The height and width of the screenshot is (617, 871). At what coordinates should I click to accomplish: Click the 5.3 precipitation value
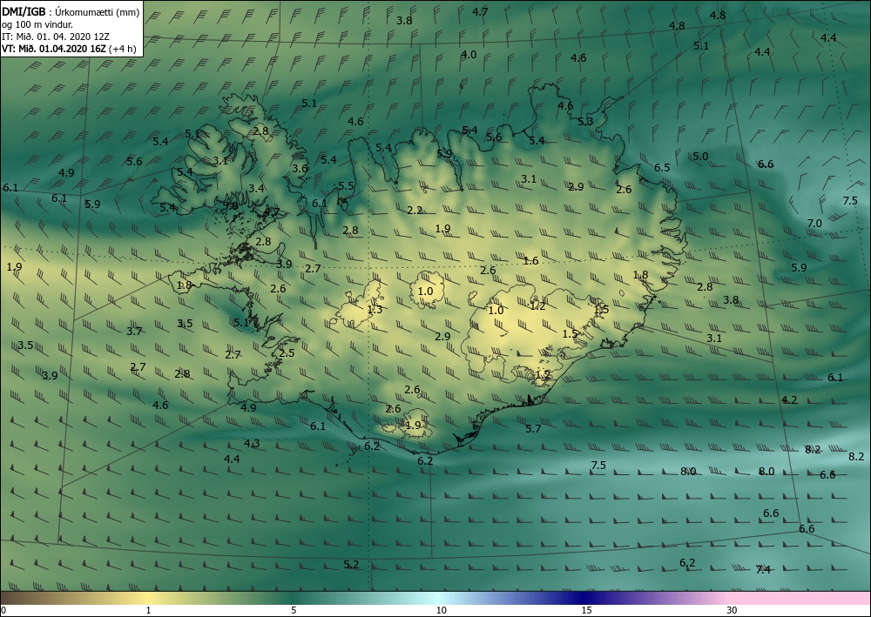tap(585, 122)
